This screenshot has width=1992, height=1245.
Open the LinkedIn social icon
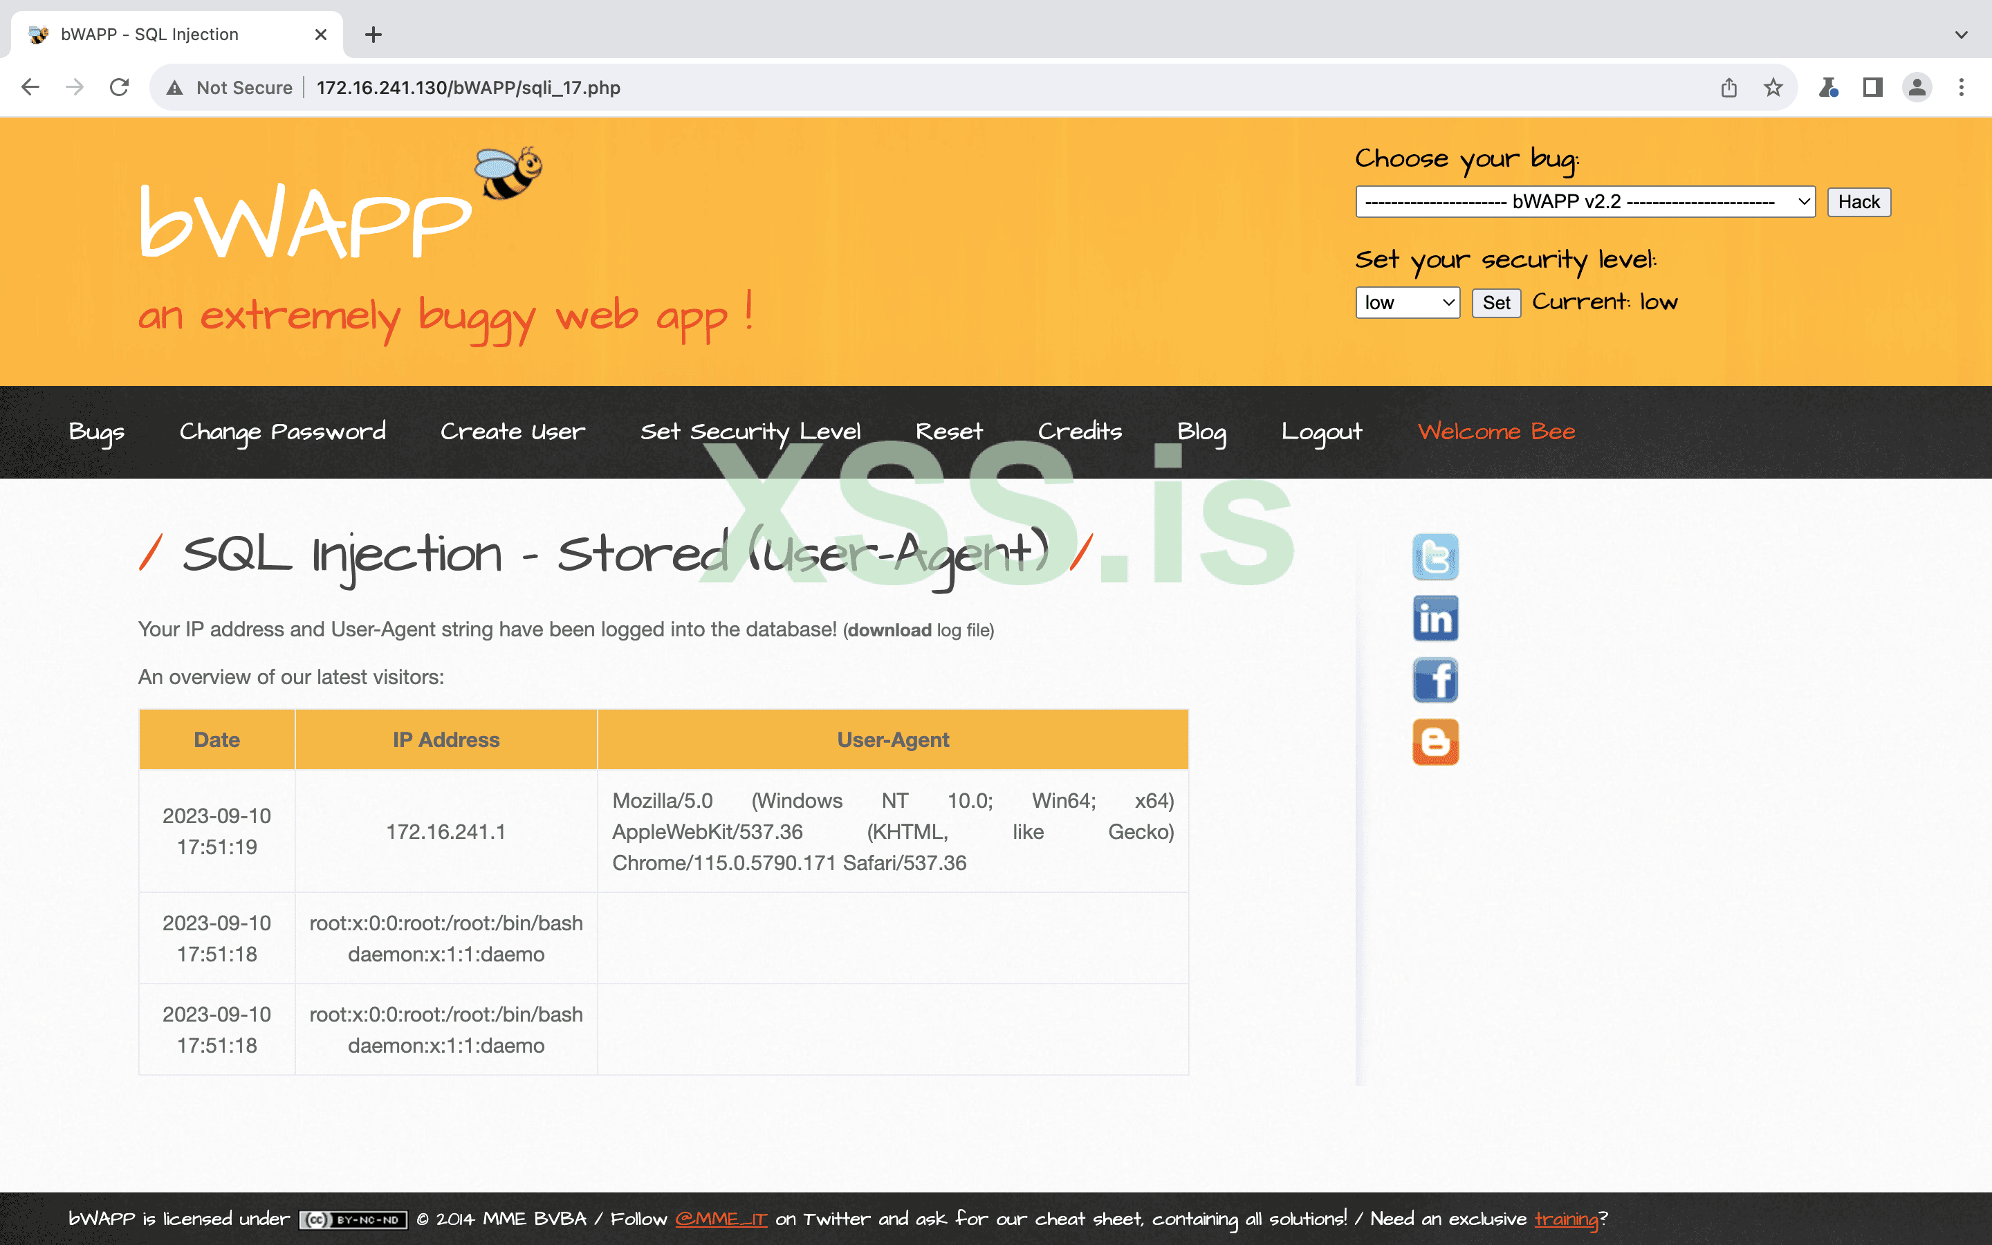click(x=1435, y=618)
